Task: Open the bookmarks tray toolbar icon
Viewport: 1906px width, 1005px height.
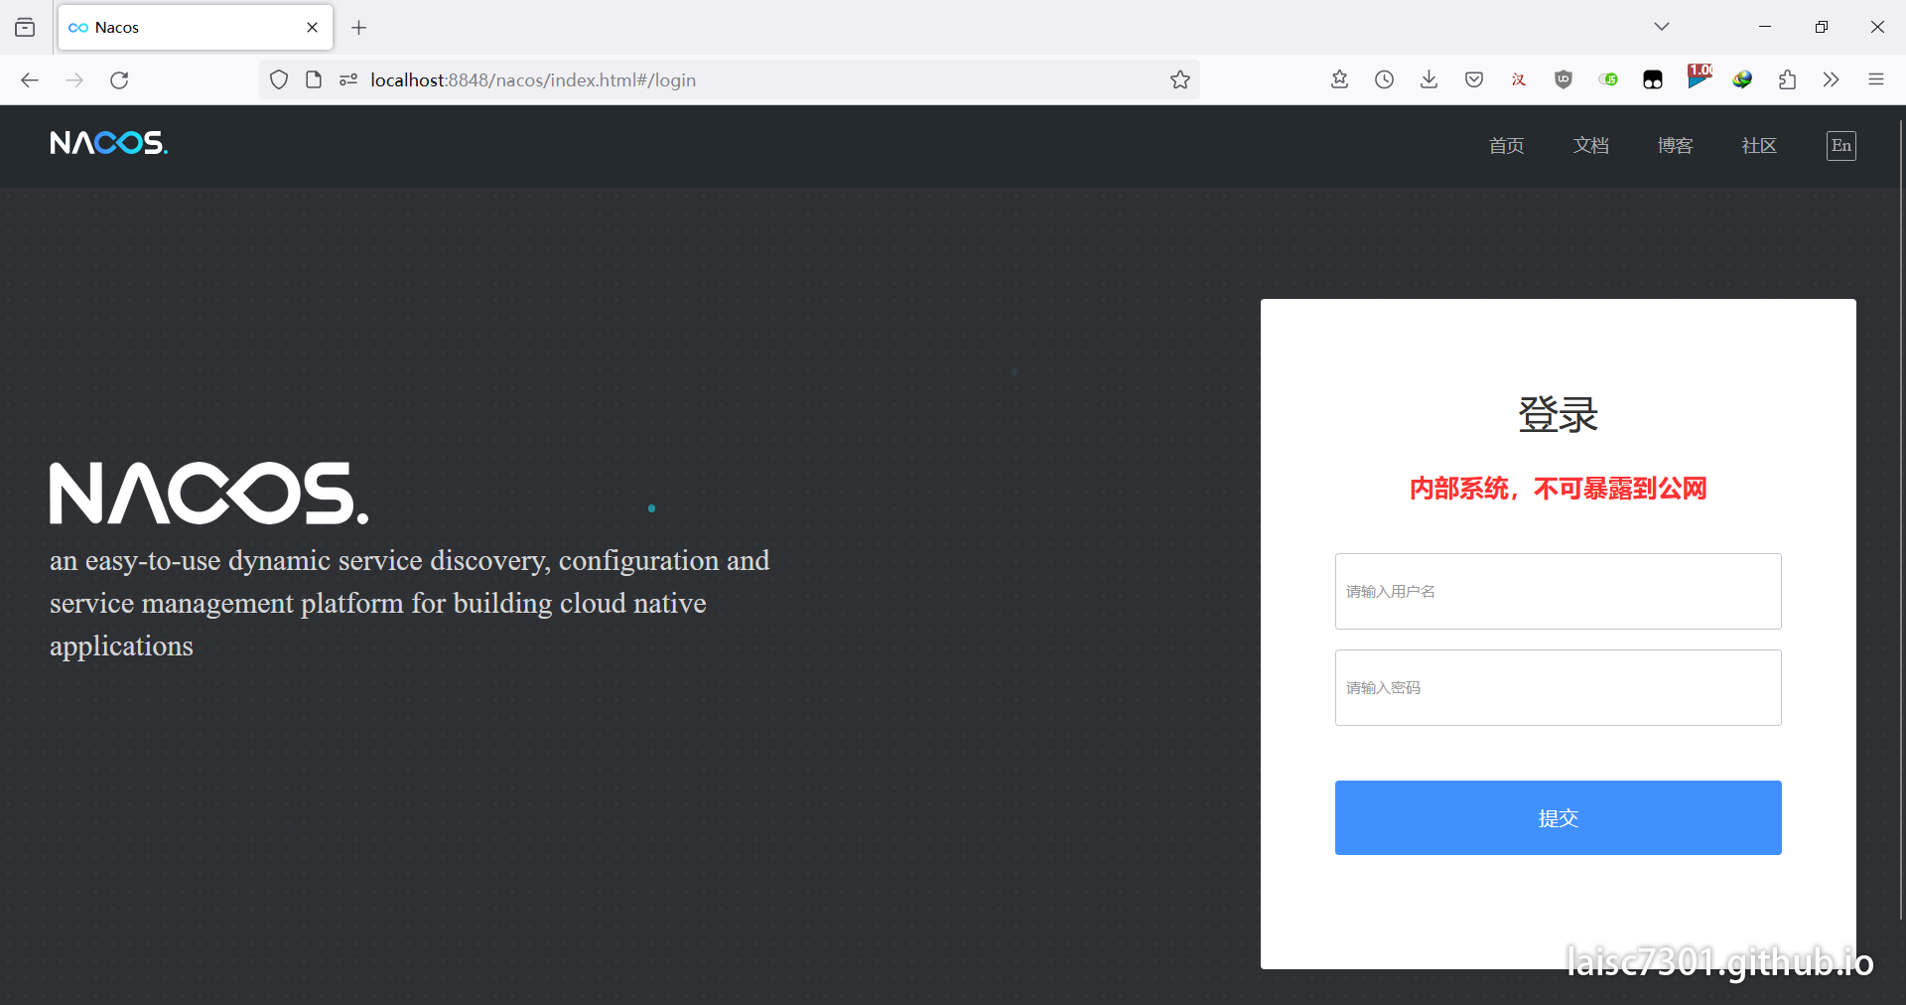Action: point(1339,79)
